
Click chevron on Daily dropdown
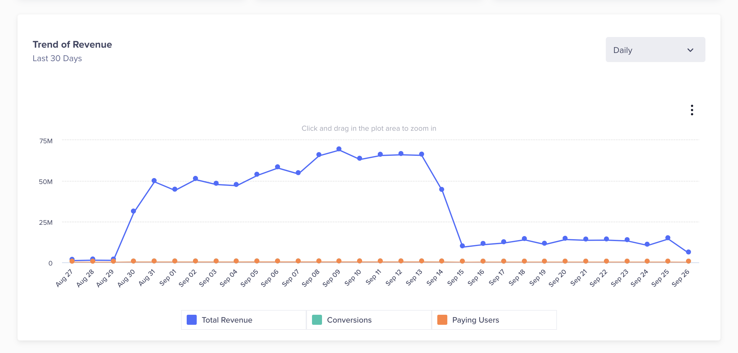click(x=690, y=50)
